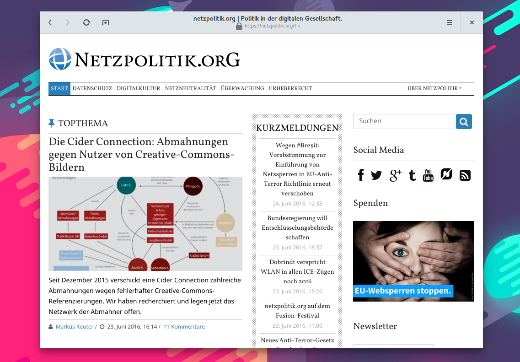Image resolution: width=520 pixels, height=362 pixels.
Task: Open the YouTube icon
Action: [x=428, y=175]
